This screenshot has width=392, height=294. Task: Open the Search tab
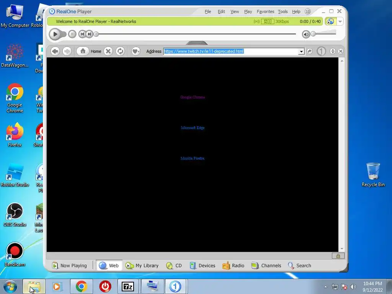tap(299, 266)
